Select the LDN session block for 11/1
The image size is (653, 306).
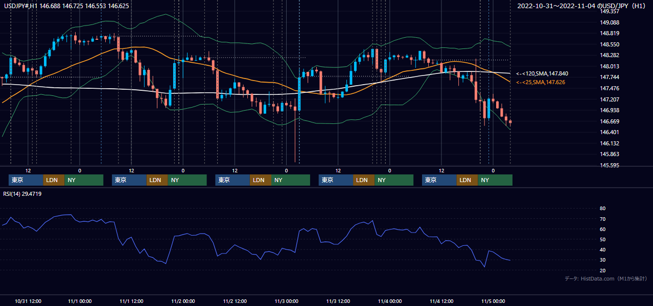(157, 180)
